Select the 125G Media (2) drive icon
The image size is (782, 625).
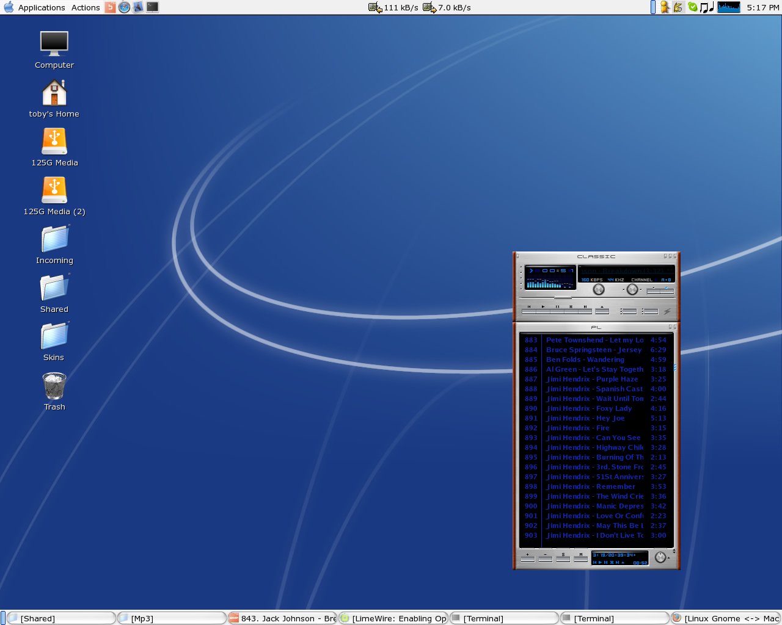54,197
